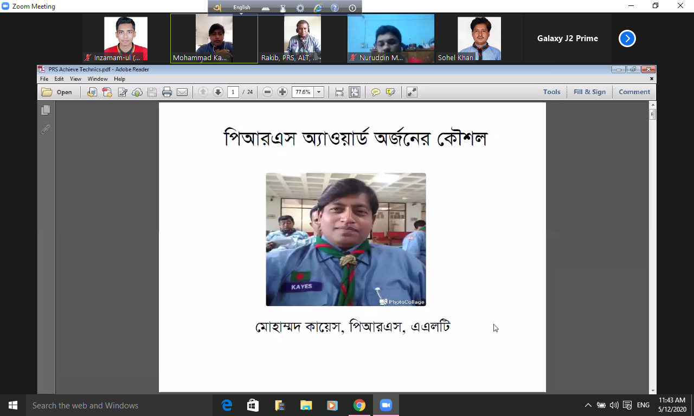The width and height of the screenshot is (694, 416).
Task: Open the View menu
Action: [75, 79]
